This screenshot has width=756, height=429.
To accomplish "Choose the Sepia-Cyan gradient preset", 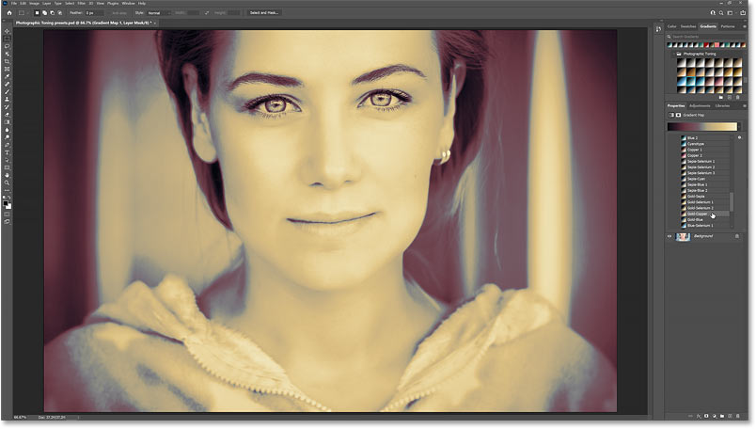I will click(696, 179).
